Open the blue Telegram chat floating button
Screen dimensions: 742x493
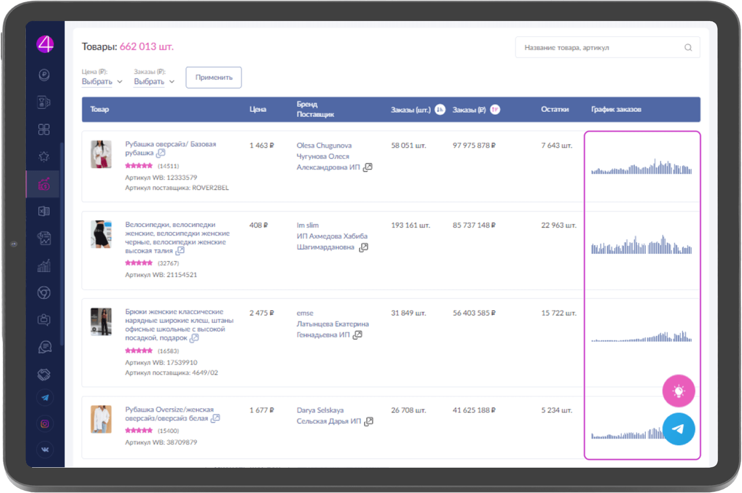[x=678, y=429]
